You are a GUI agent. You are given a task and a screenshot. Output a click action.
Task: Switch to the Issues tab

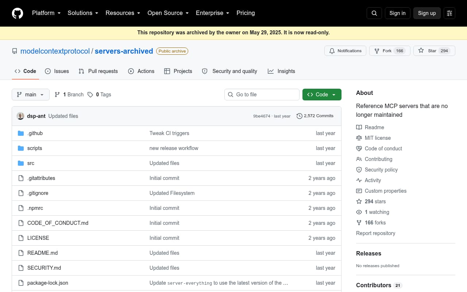point(57,71)
